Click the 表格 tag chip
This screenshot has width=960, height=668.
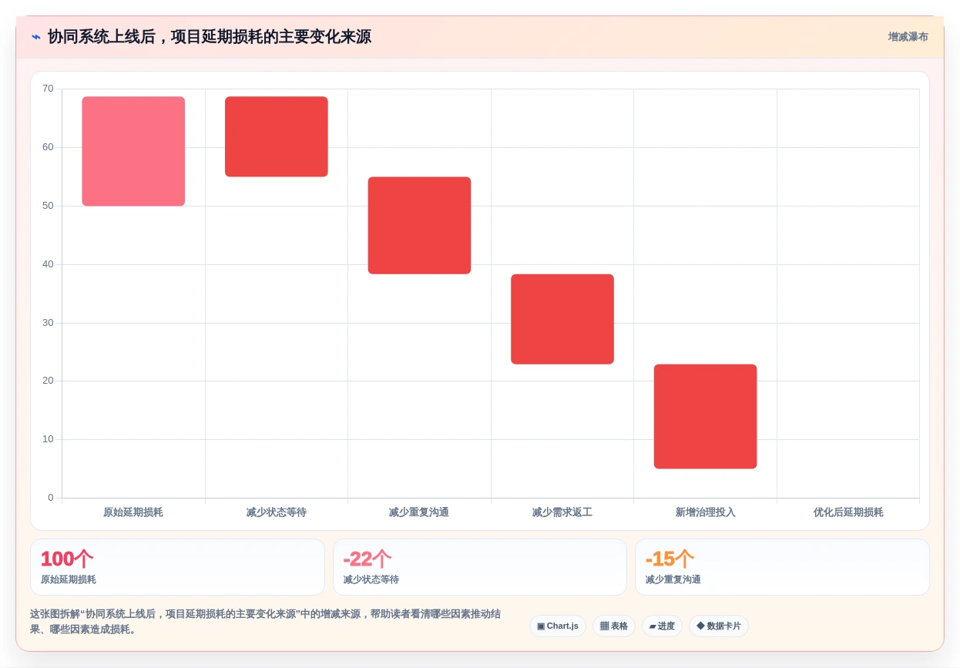(x=614, y=626)
